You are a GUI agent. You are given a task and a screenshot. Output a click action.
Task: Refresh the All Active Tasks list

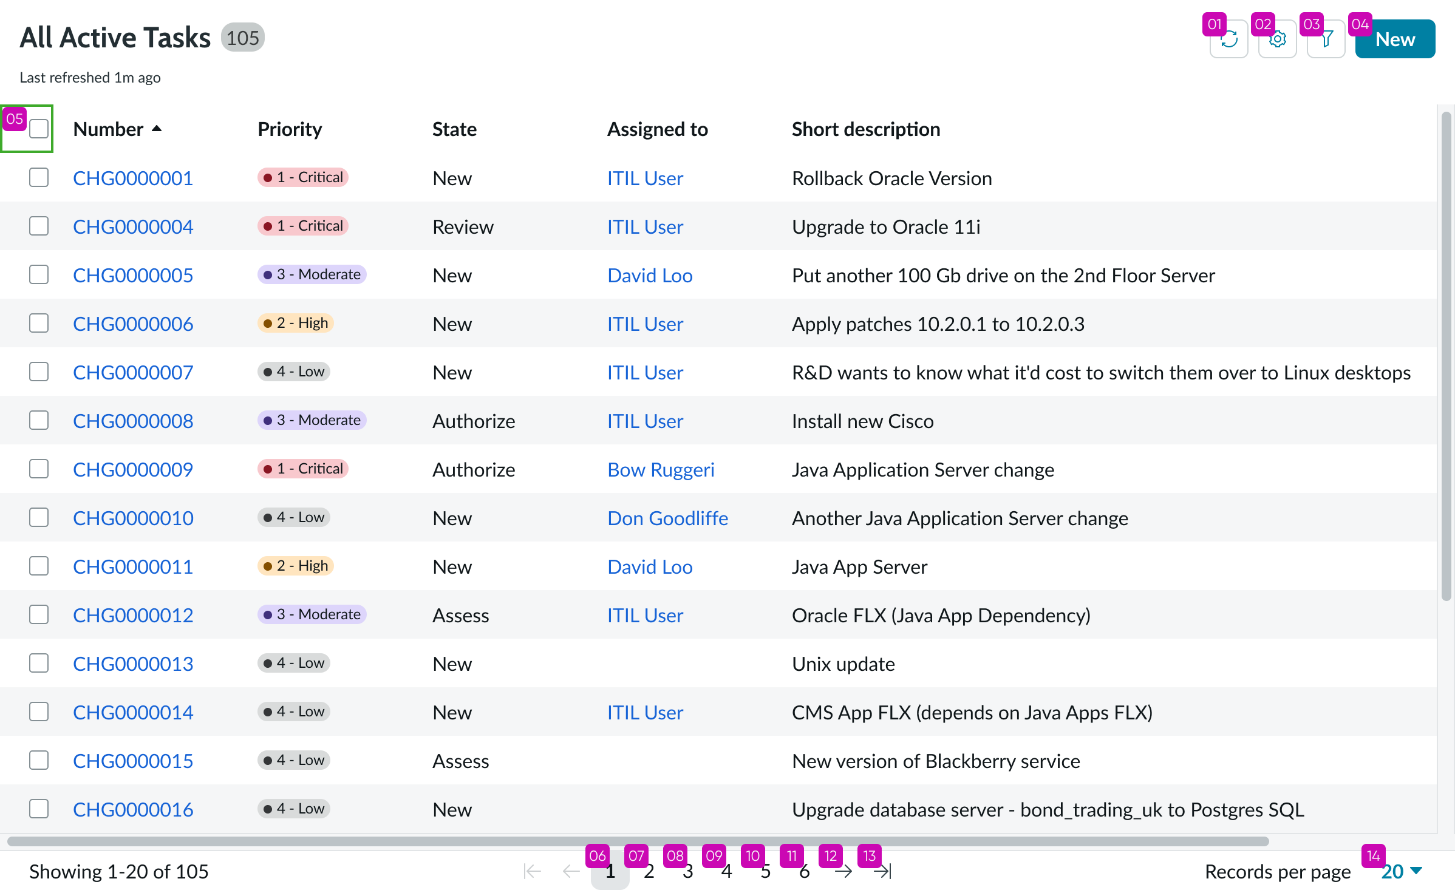[1228, 39]
